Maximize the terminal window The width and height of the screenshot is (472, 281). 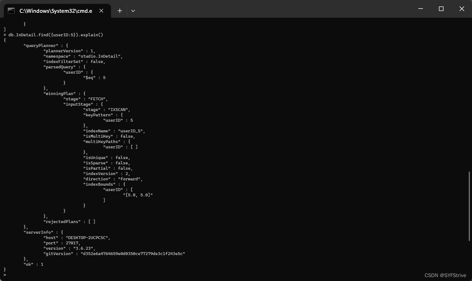[x=441, y=9]
